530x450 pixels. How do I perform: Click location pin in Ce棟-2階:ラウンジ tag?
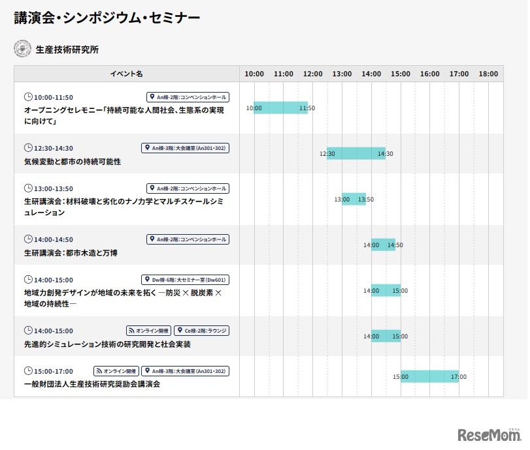point(180,330)
